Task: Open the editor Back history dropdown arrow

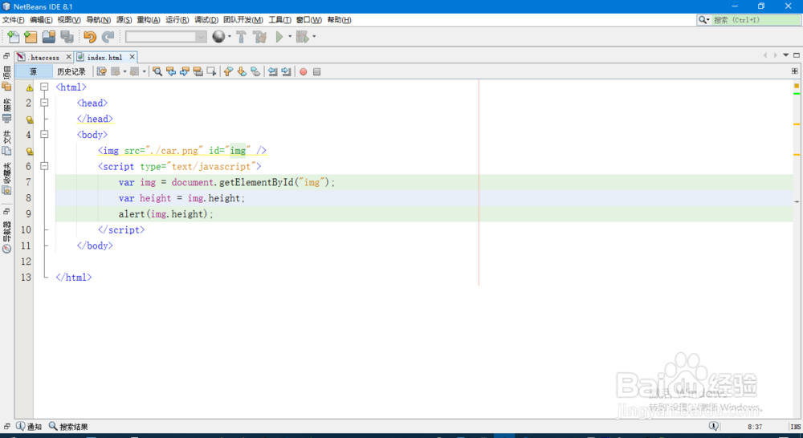Action: [124, 71]
